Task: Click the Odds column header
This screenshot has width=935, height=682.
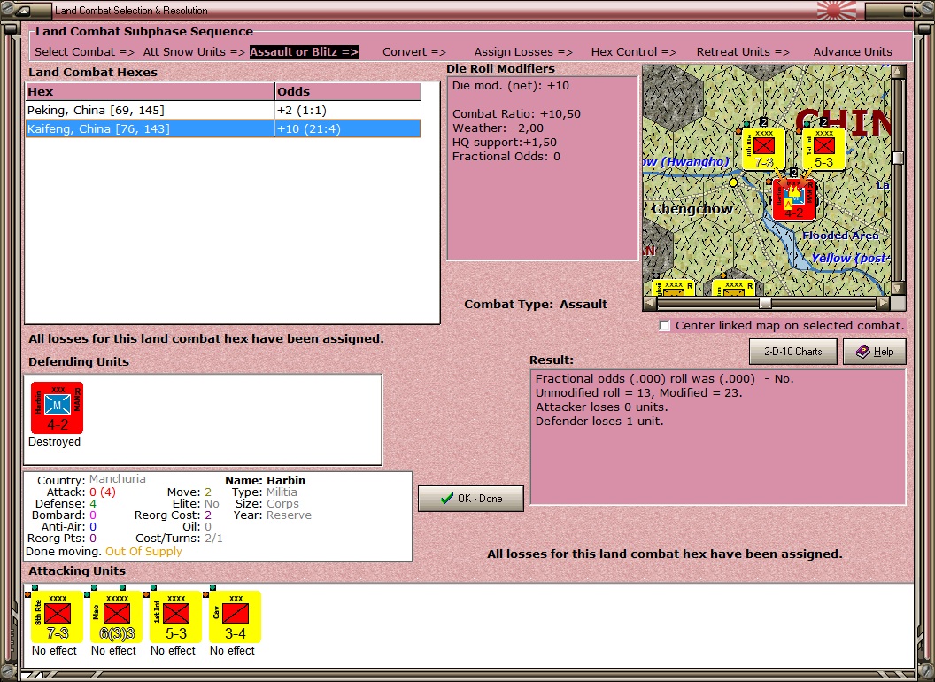Action: click(348, 91)
